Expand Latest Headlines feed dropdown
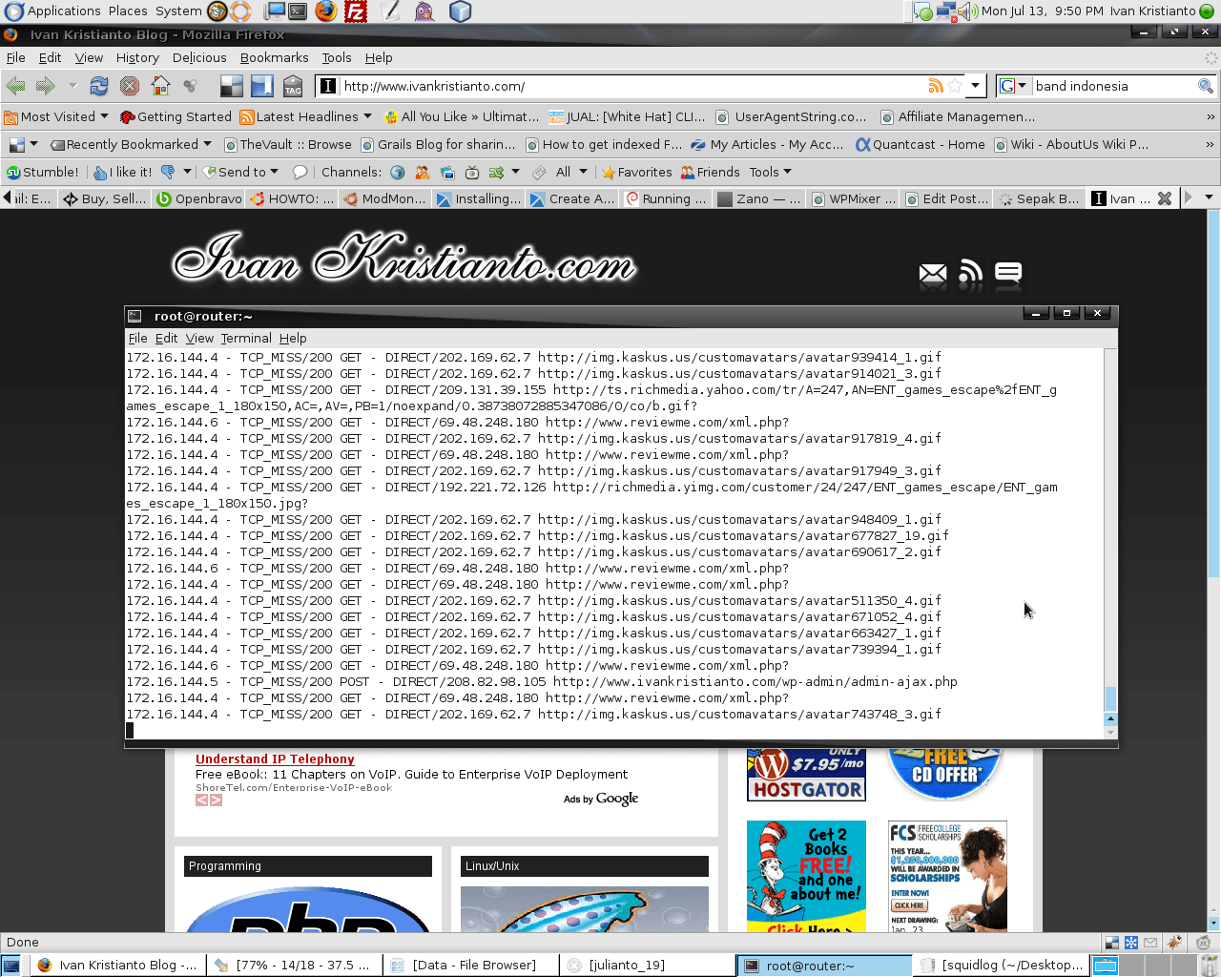This screenshot has height=977, width=1221. (x=306, y=116)
